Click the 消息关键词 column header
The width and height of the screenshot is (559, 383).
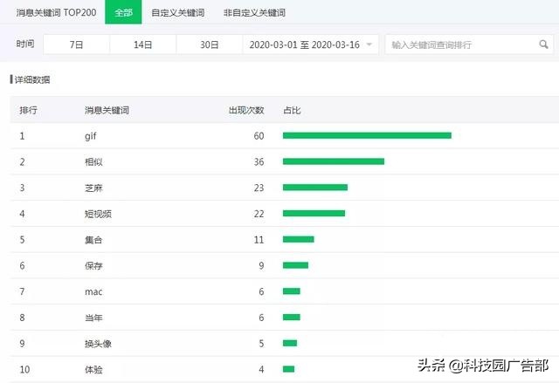(107, 110)
